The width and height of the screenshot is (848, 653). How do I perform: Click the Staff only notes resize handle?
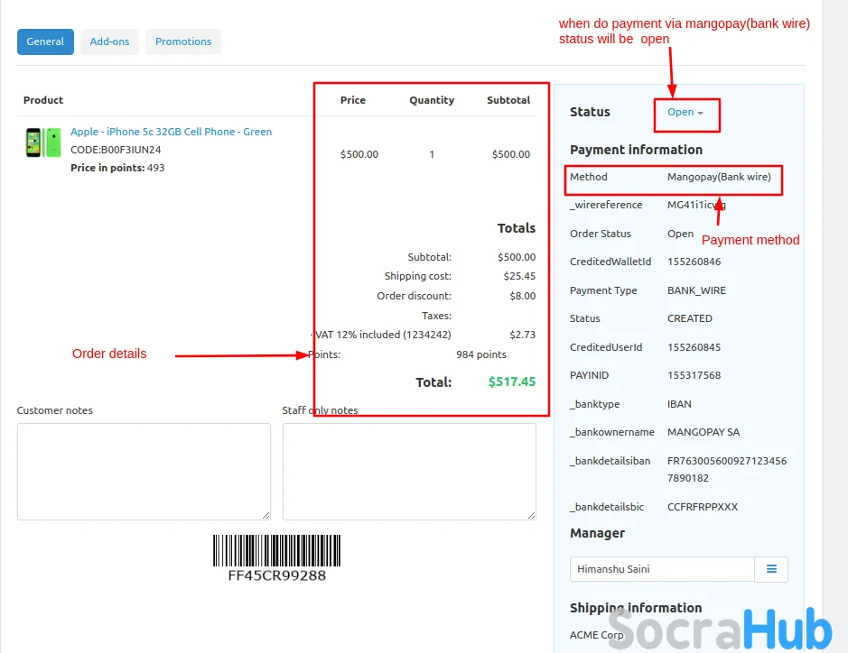(x=531, y=515)
